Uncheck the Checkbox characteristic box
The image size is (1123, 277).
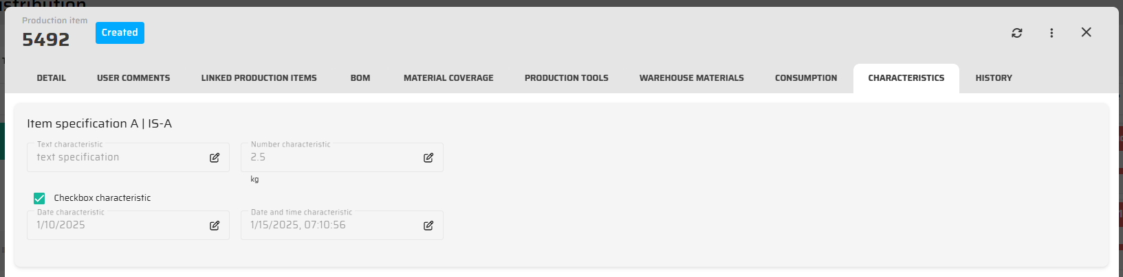coord(39,198)
